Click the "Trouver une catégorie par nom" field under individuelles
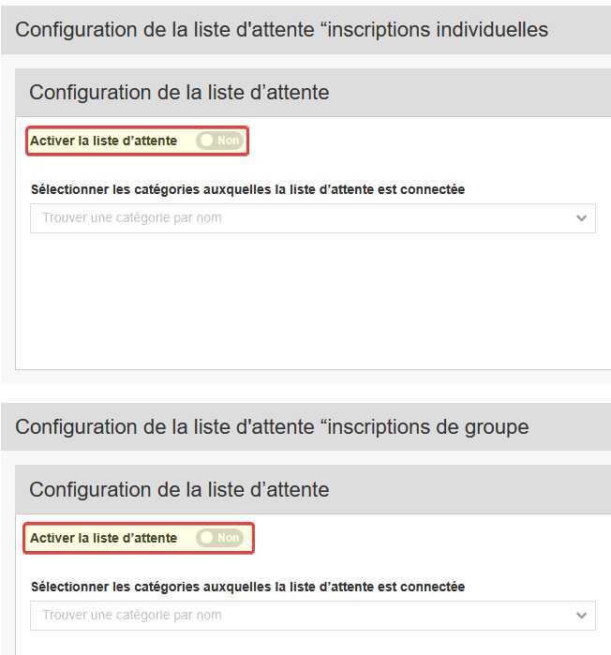The height and width of the screenshot is (655, 611). coord(281,218)
